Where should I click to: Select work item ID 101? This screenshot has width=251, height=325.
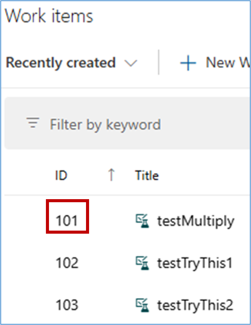[x=67, y=221]
